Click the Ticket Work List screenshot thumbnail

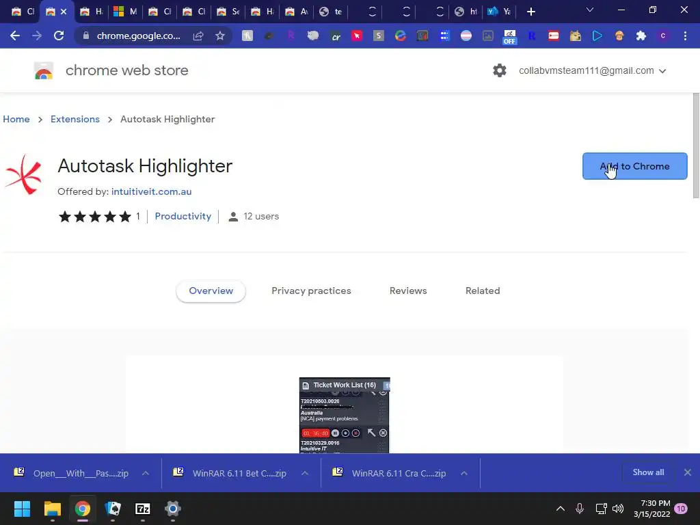click(345, 415)
